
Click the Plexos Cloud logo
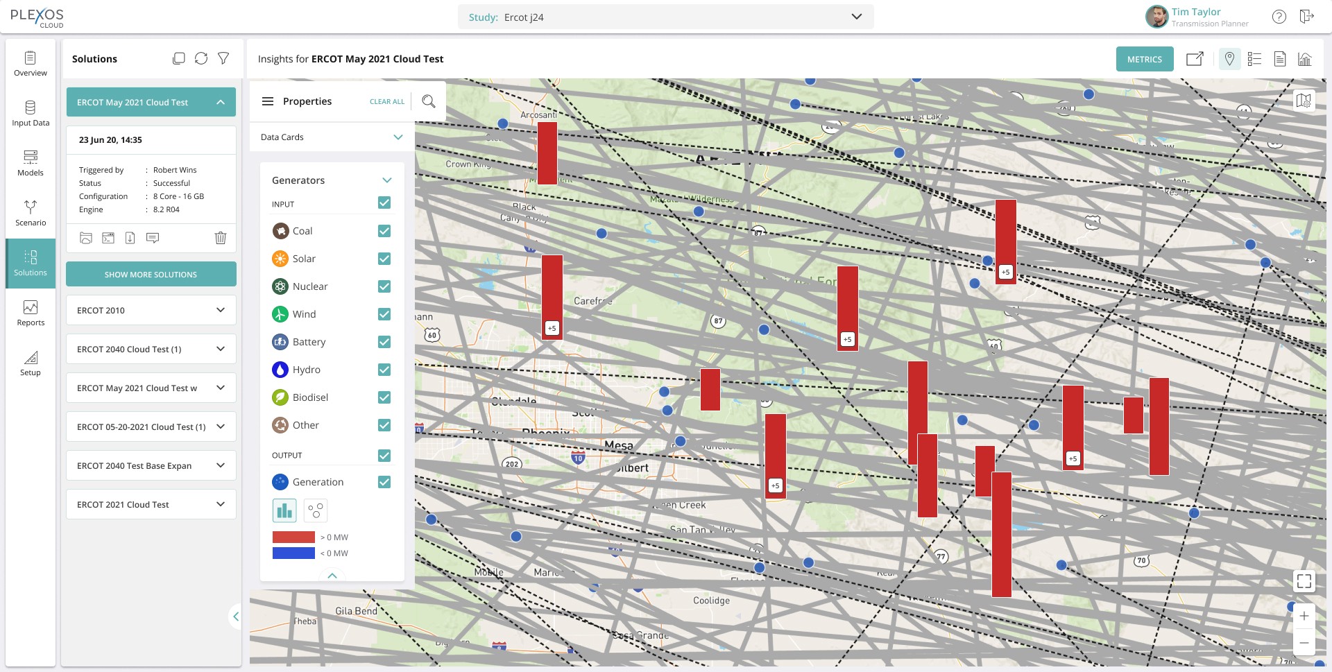(x=37, y=17)
